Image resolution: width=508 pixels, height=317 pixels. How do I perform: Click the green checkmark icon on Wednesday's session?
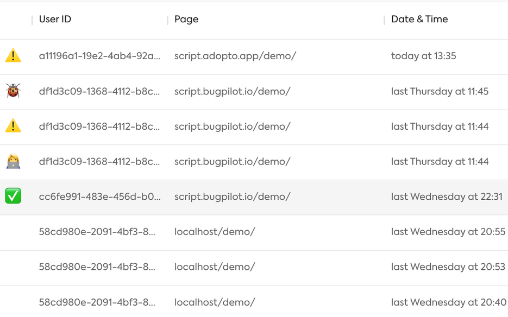coord(12,196)
